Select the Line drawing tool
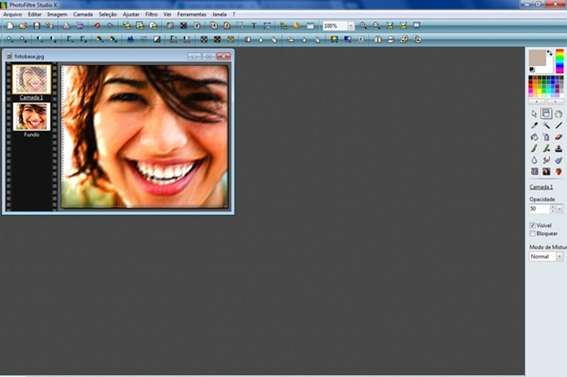 [558, 125]
